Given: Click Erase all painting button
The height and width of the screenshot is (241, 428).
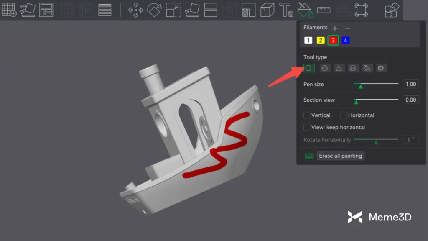Looking at the screenshot, I should point(341,156).
